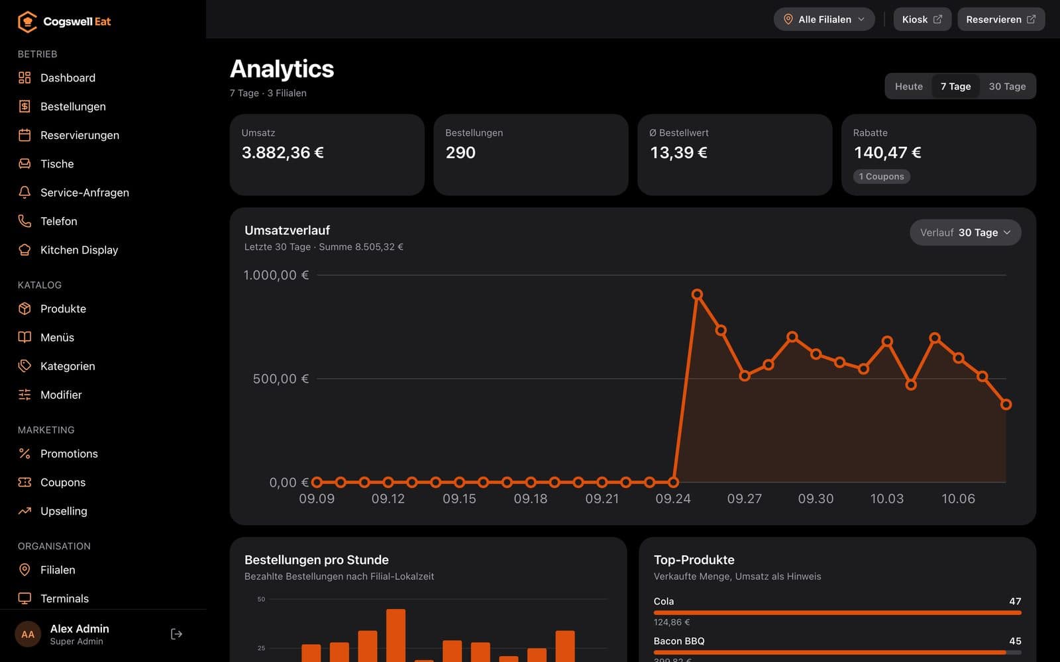Click the Modifier sliders icon
The width and height of the screenshot is (1060, 662).
coord(25,395)
